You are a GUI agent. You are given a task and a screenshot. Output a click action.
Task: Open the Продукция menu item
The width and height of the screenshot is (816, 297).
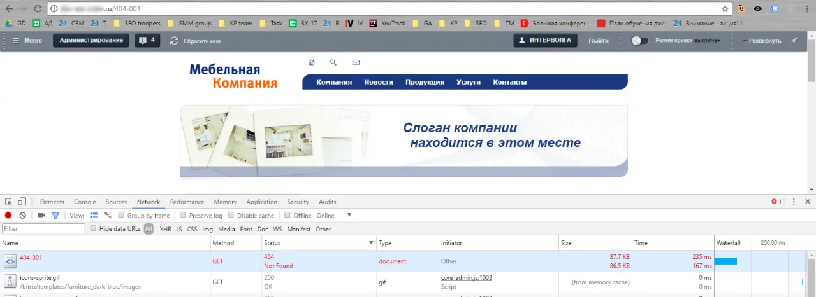pos(425,82)
